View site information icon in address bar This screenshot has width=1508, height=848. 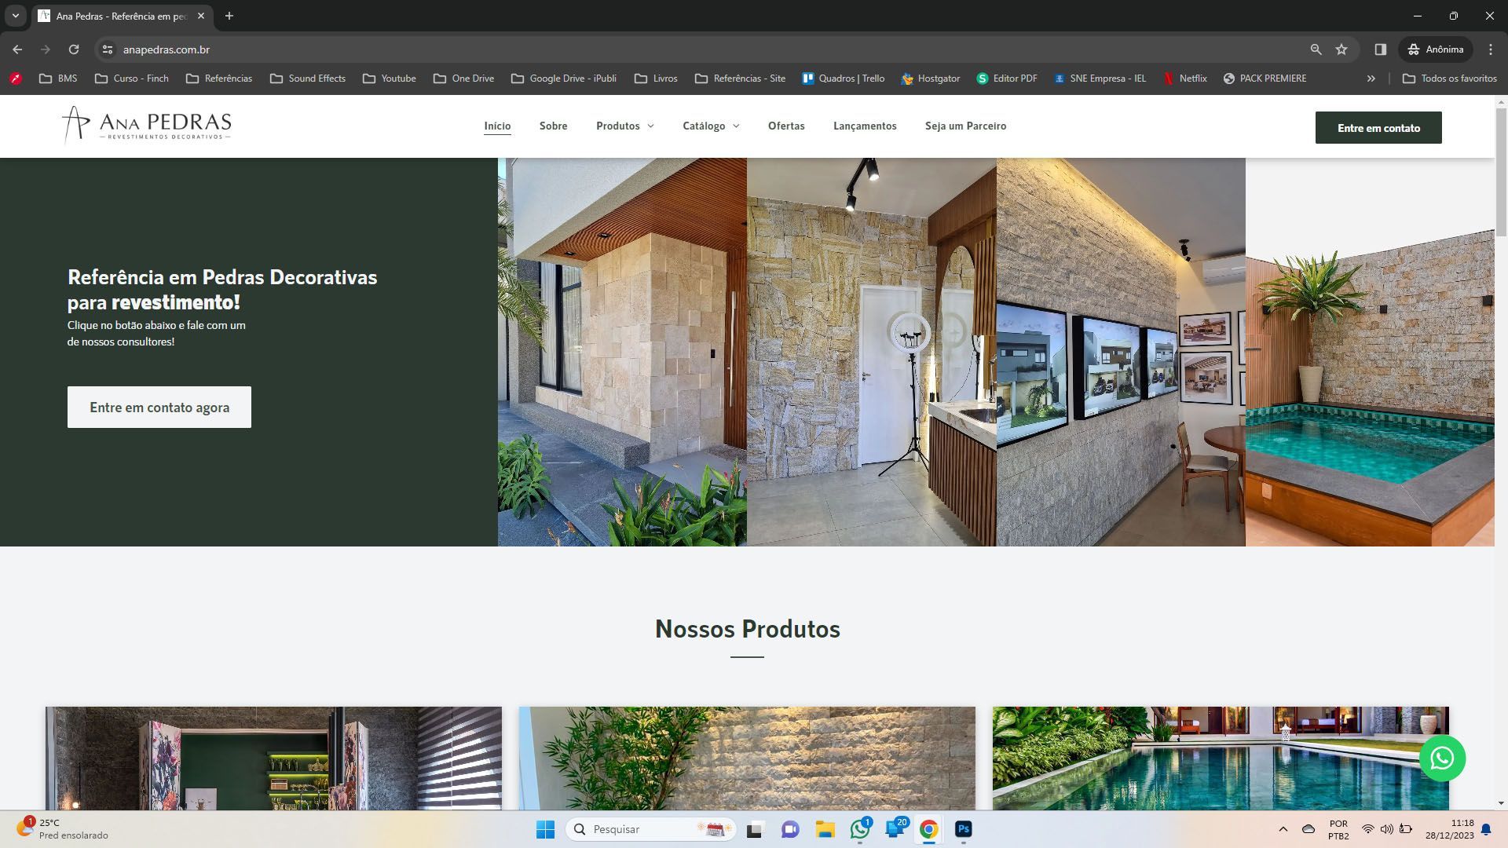click(108, 49)
